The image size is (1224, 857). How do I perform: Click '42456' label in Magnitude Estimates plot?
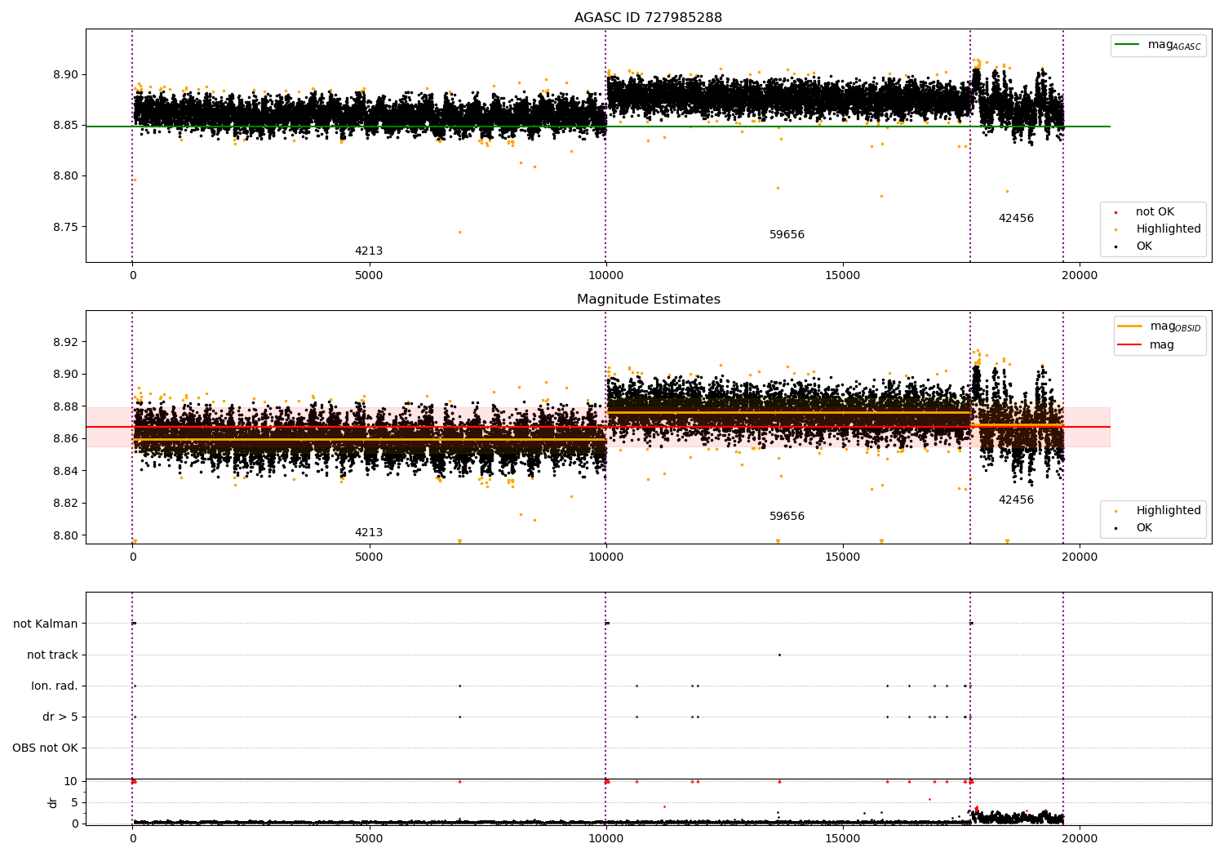[1016, 500]
